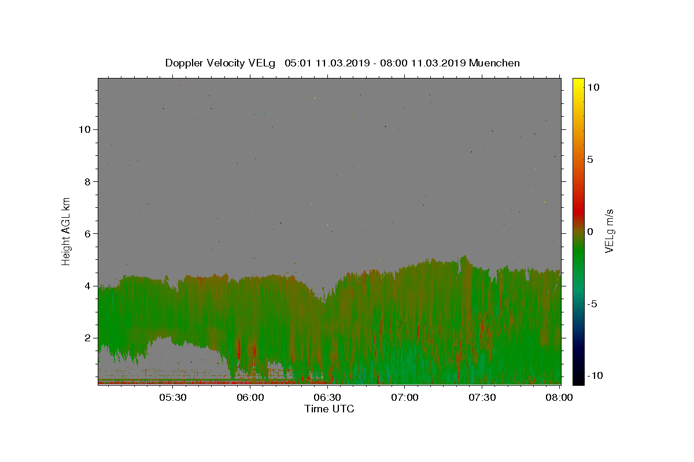The height and width of the screenshot is (462, 694).
Task: Click the Time UTC axis title
Action: click(329, 409)
